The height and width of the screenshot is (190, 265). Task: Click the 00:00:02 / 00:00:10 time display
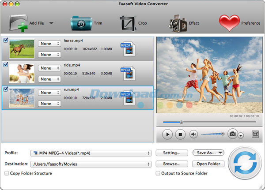(x=244, y=116)
